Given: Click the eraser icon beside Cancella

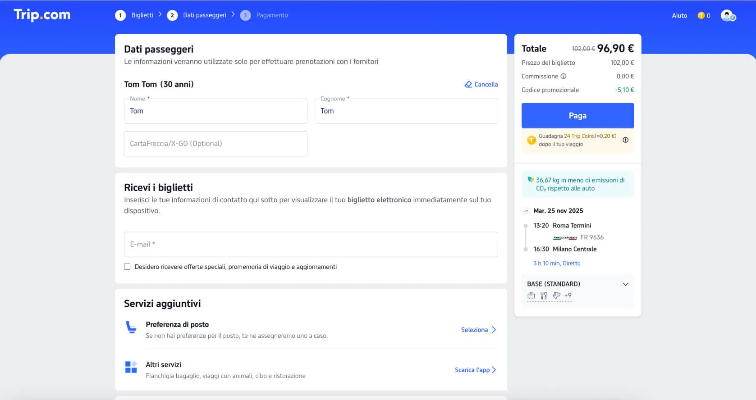Looking at the screenshot, I should (468, 84).
